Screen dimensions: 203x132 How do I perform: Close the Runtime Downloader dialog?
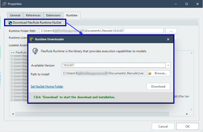point(168,39)
